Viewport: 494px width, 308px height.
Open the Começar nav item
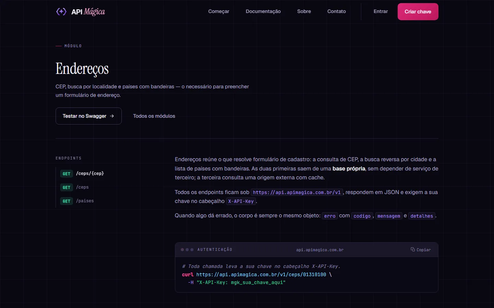click(x=219, y=11)
